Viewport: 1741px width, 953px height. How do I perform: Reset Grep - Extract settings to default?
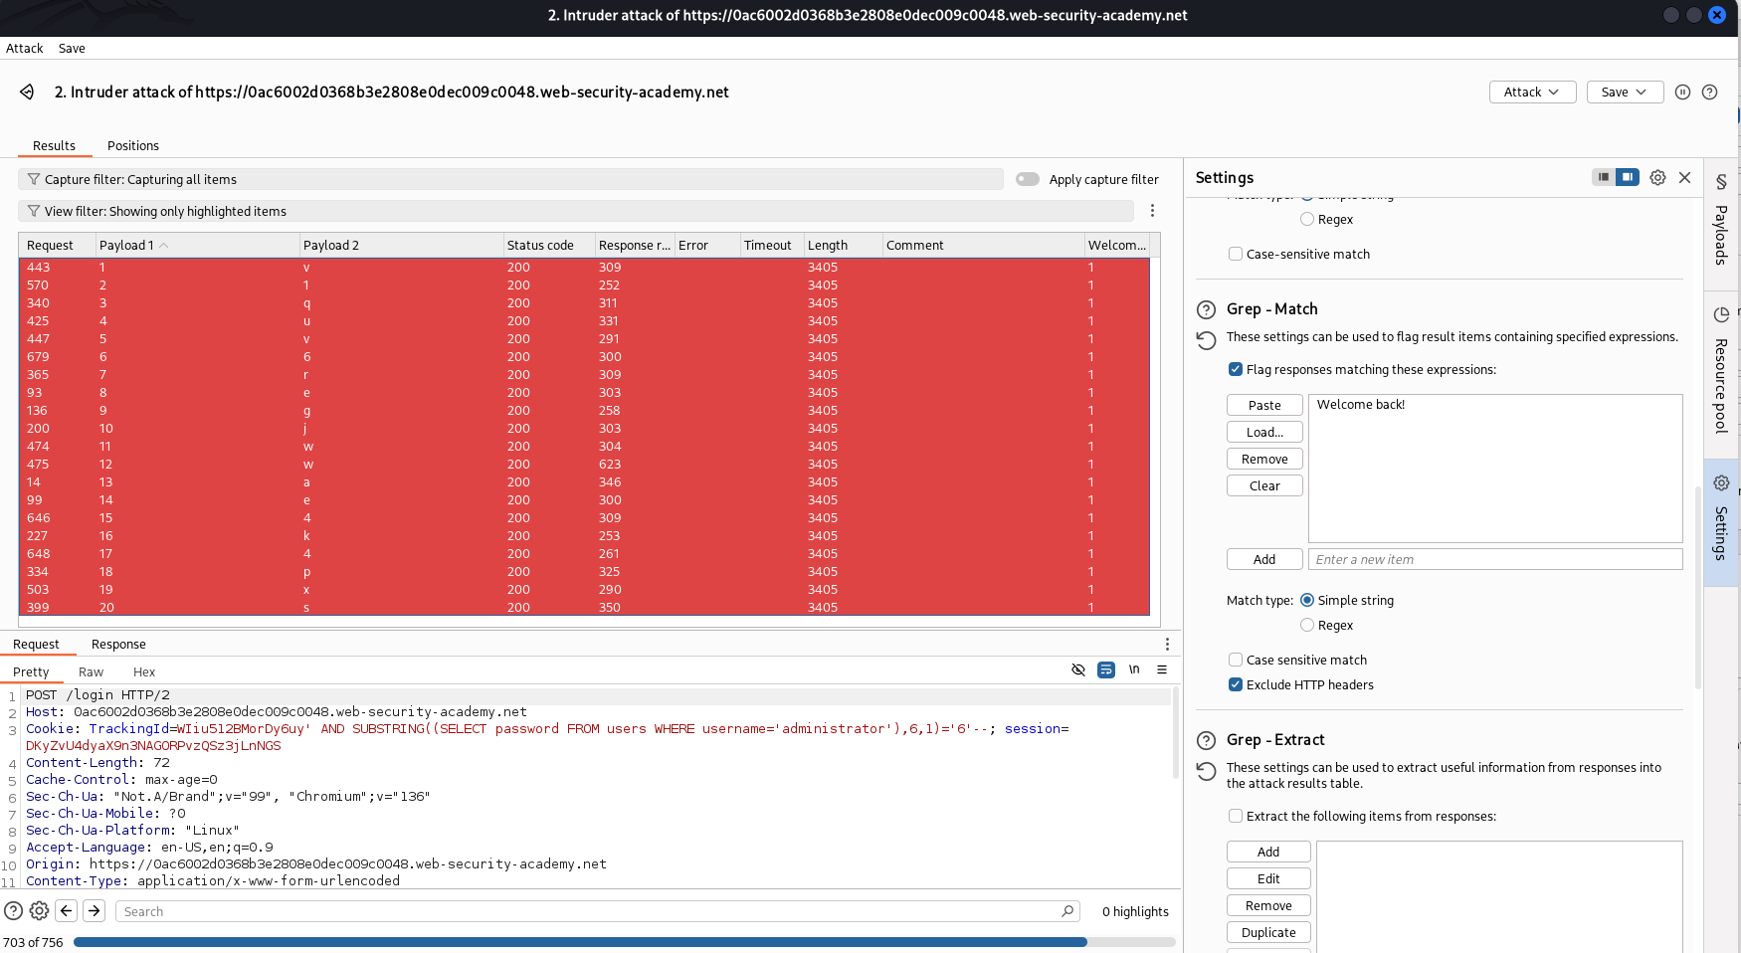pos(1206,771)
